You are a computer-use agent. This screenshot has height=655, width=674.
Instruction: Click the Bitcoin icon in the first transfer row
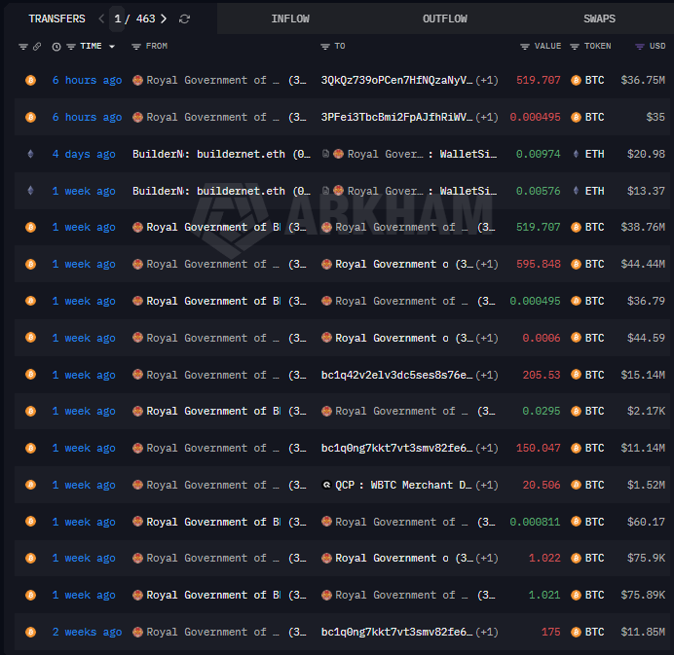(x=30, y=81)
